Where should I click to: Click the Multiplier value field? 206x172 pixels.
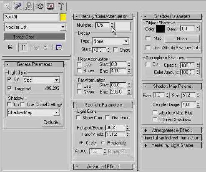pyautogui.click(x=103, y=25)
